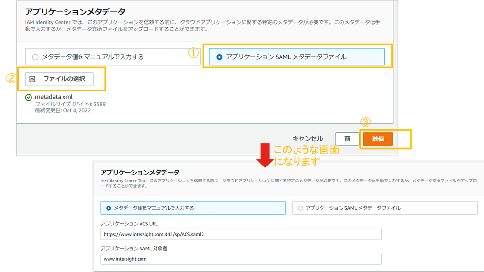This screenshot has height=272, width=484.
Task: Select manual metadata entry radio in top panel
Action: pos(35,57)
